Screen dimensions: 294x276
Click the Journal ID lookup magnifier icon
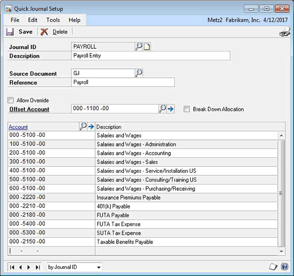pos(139,46)
